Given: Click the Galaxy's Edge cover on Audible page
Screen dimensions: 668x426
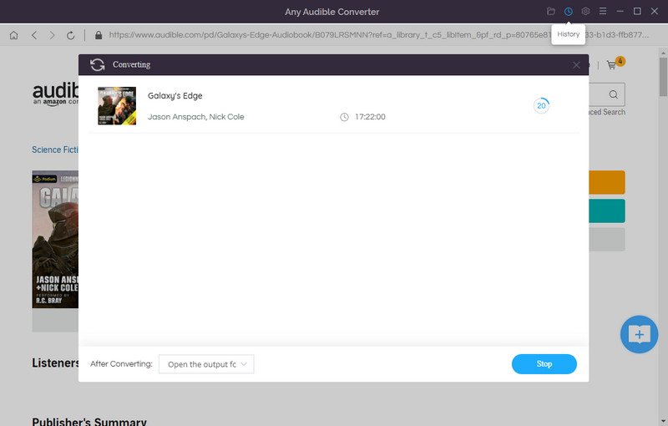Looking at the screenshot, I should [55, 240].
